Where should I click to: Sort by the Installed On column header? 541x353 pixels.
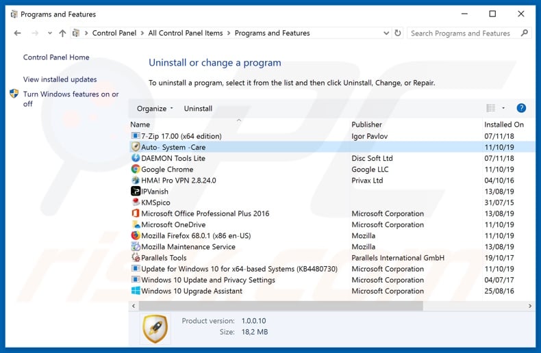(504, 125)
